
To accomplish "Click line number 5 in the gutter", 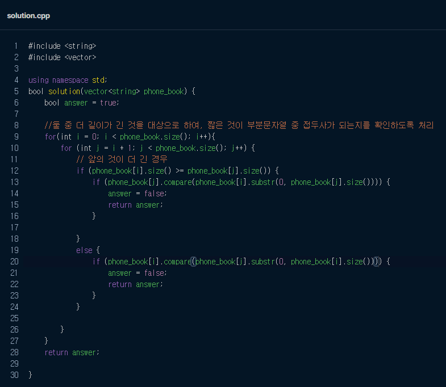I will (x=16, y=91).
